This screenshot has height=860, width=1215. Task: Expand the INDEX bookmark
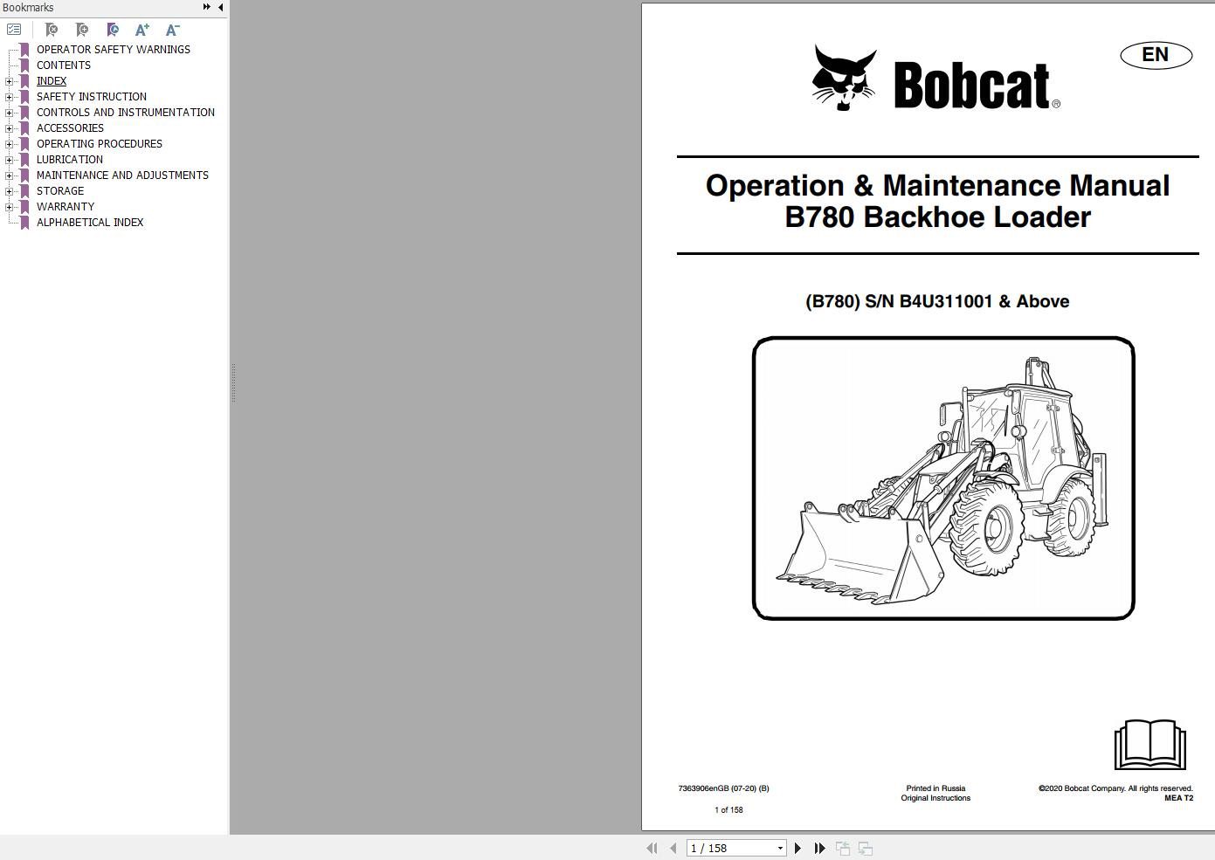(x=9, y=81)
